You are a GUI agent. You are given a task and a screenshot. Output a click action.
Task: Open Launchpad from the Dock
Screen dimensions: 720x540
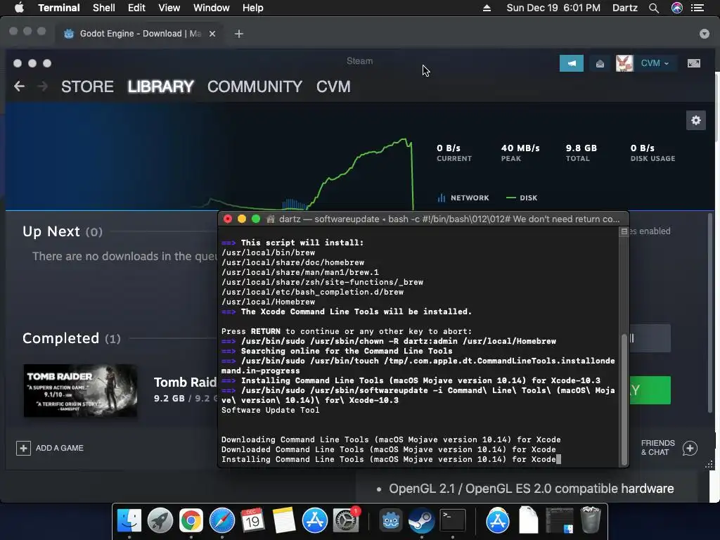160,521
